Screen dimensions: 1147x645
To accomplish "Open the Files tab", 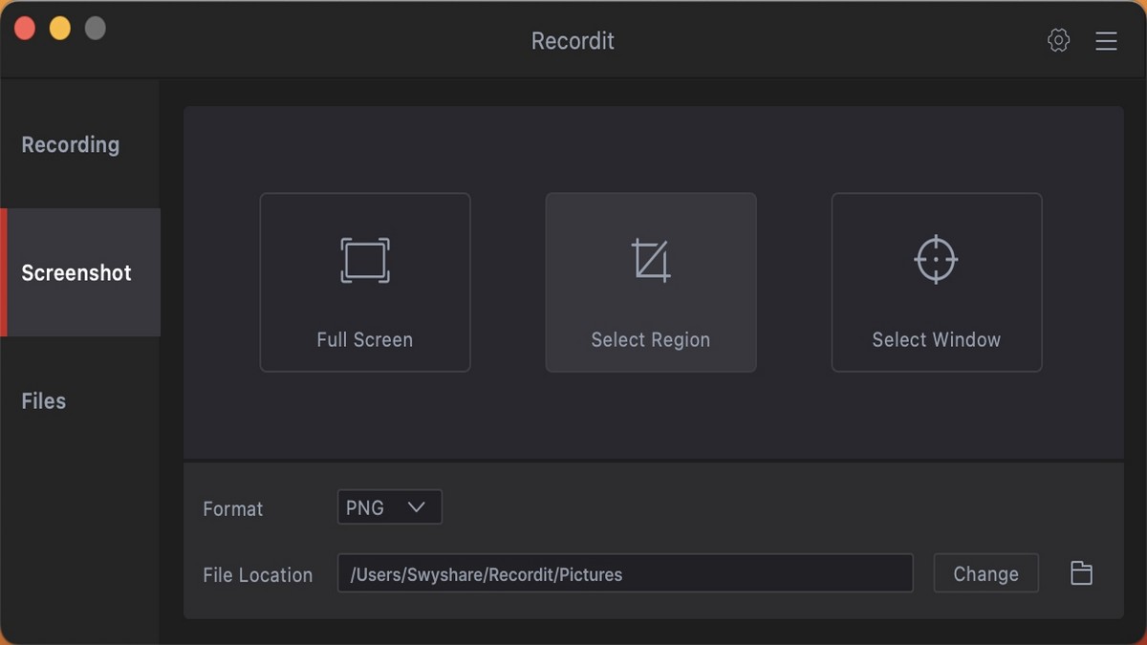I will tap(80, 401).
